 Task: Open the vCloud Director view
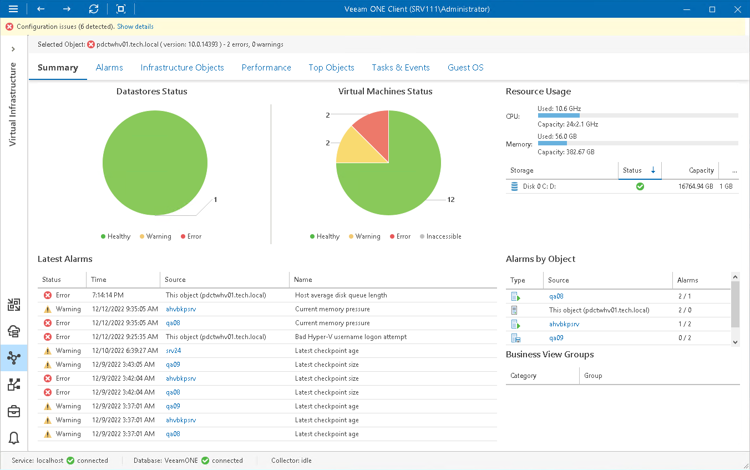coord(14,331)
